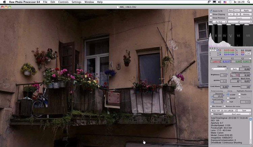Click the Apply button

(x=246, y=11)
